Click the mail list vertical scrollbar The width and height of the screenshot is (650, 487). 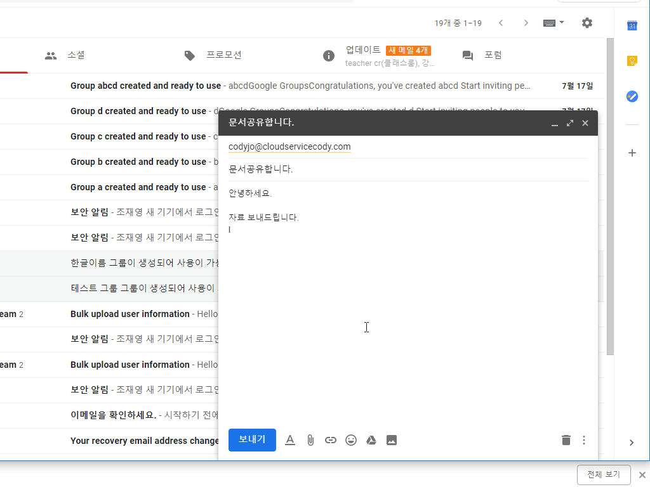[610, 197]
